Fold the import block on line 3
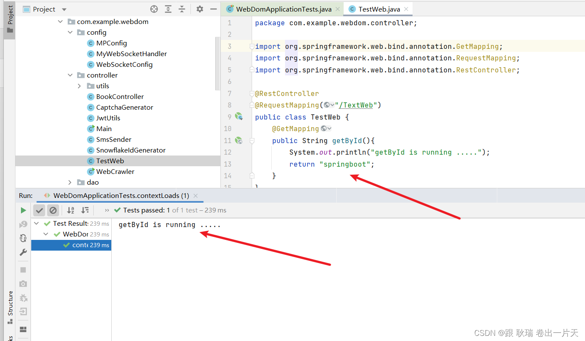585x341 pixels. pyautogui.click(x=252, y=46)
